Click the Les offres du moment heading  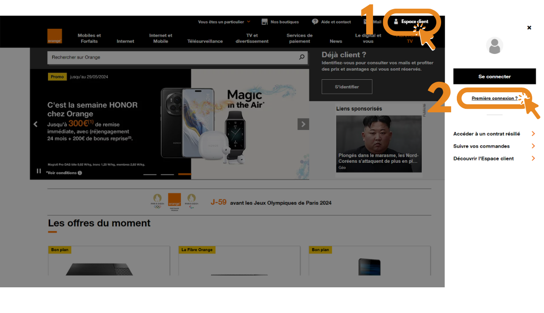pos(99,223)
